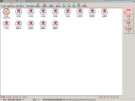Click the 并台 merge-table icon
Image resolution: width=135 pixels, height=101 pixels.
point(69,5)
